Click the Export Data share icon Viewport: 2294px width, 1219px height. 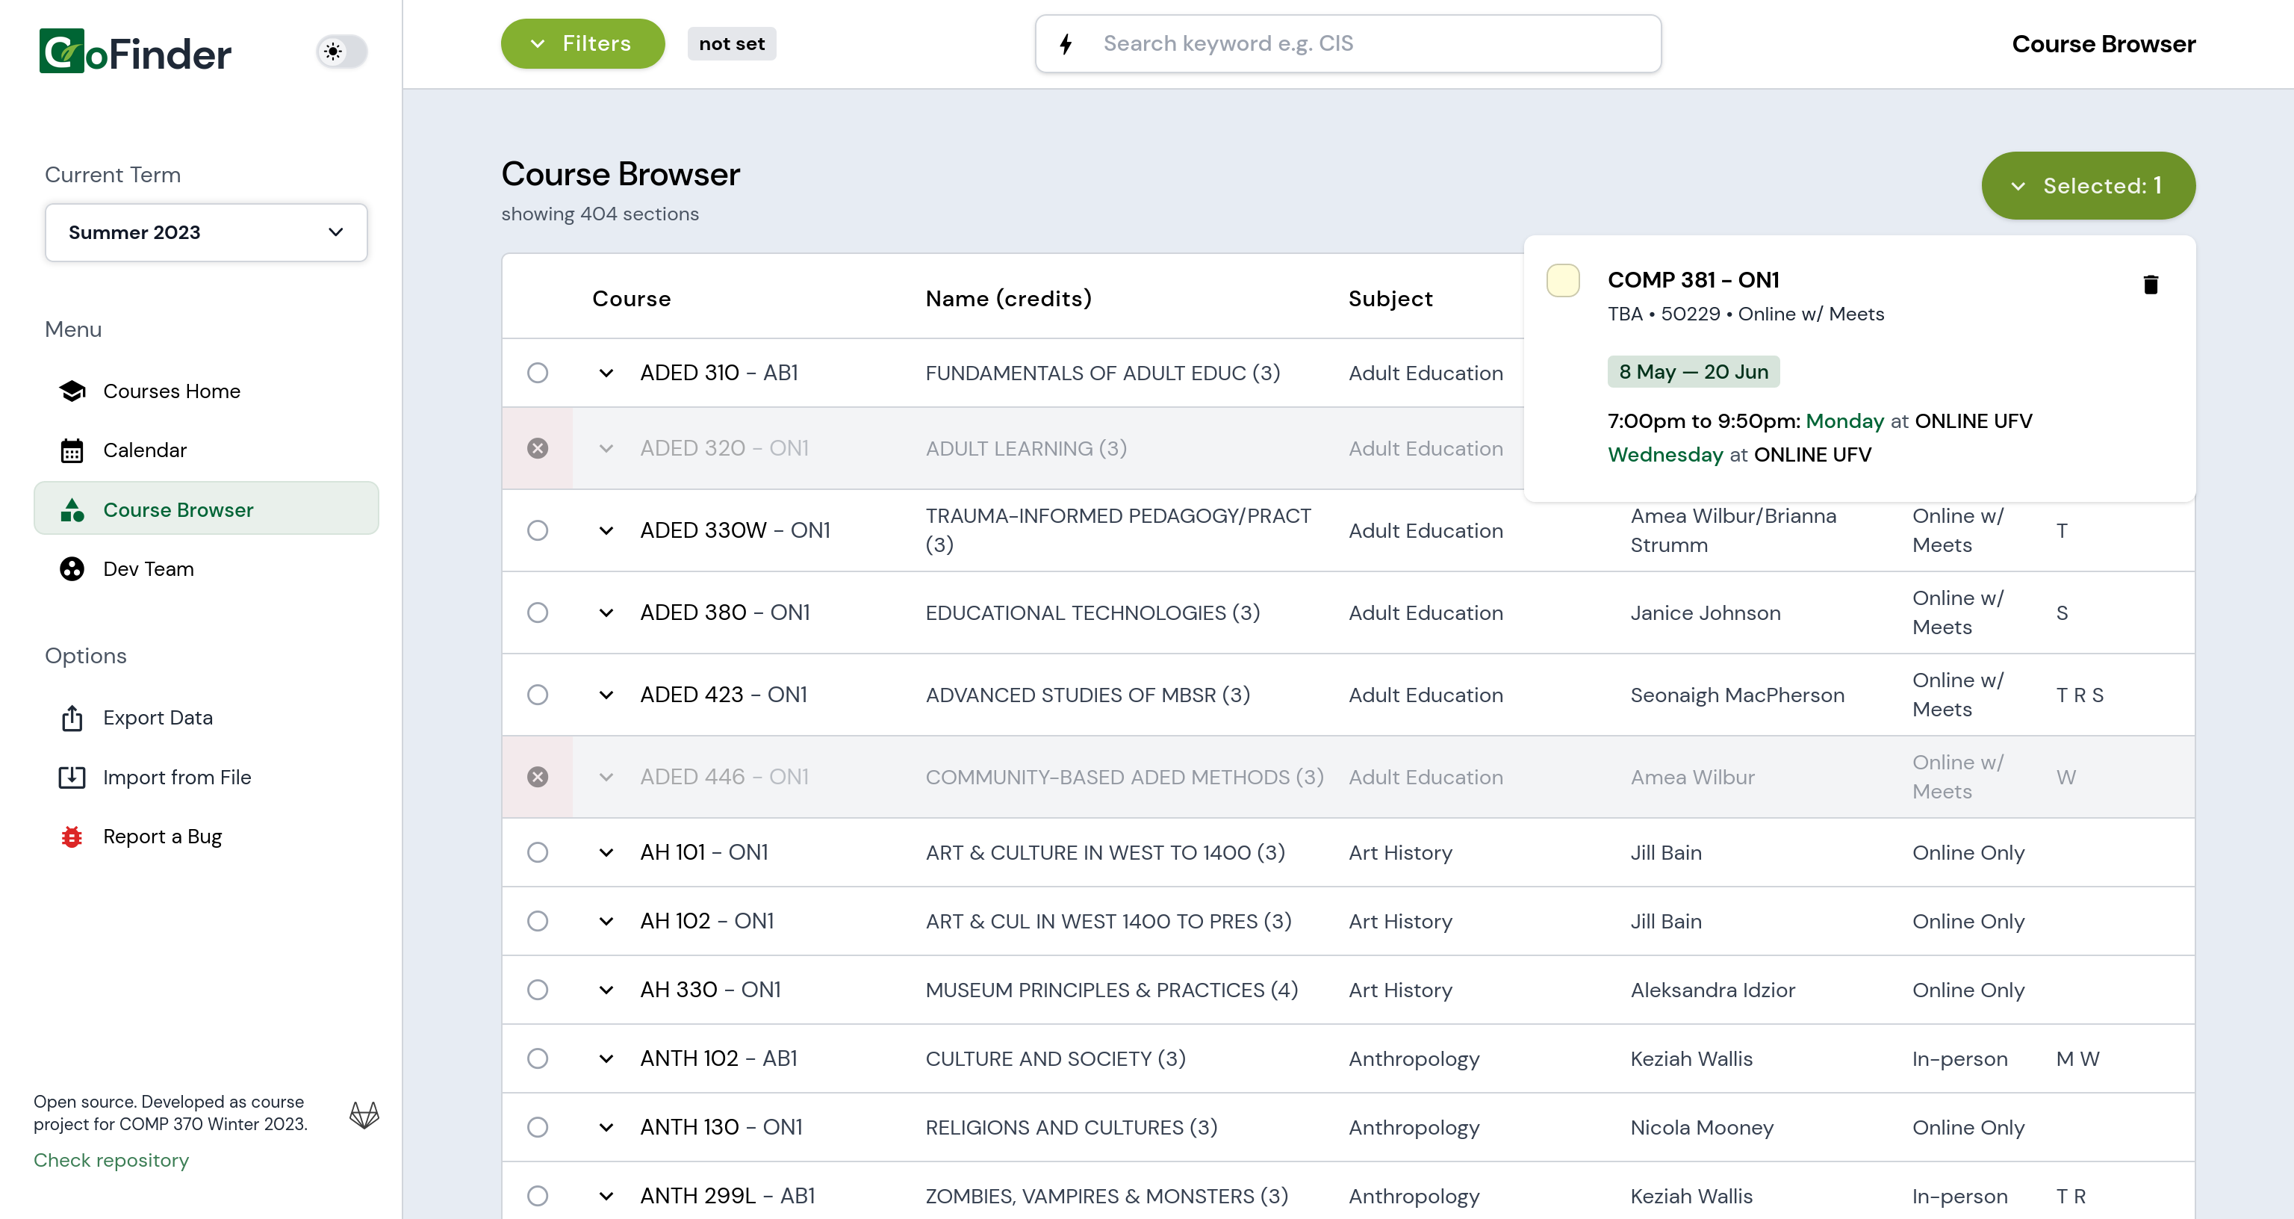pos(71,719)
